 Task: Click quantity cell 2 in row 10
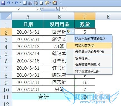click(x=85, y=89)
